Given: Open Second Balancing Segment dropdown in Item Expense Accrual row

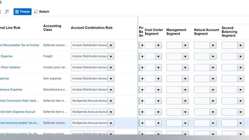Looking at the screenshot, I should coord(240,112).
